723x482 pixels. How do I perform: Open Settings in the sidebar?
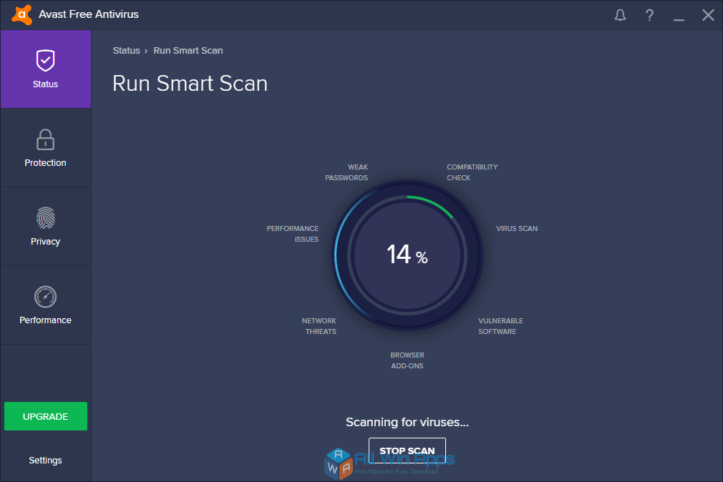(45, 461)
